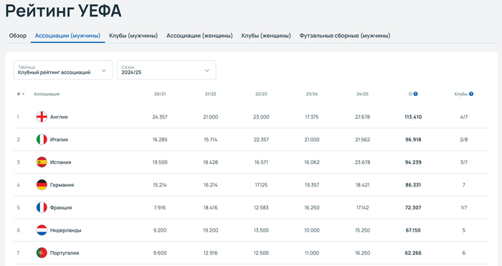Open Футзальные сборные (мужчины) tab
Image resolution: width=502 pixels, height=266 pixels.
[x=345, y=36]
